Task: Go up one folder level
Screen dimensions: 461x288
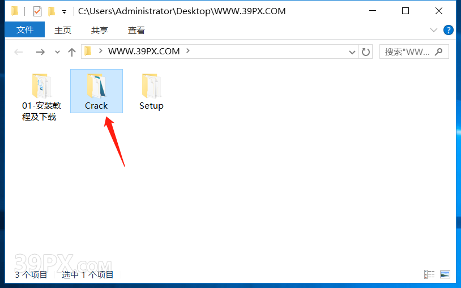Action: (72, 52)
